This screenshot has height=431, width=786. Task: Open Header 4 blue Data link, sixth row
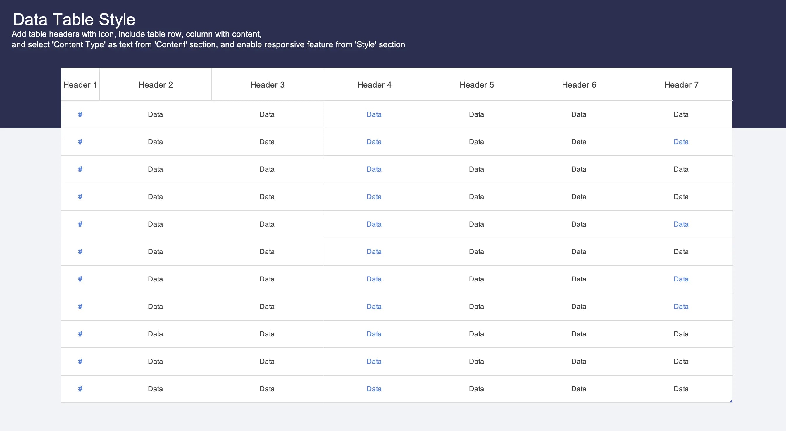click(374, 251)
